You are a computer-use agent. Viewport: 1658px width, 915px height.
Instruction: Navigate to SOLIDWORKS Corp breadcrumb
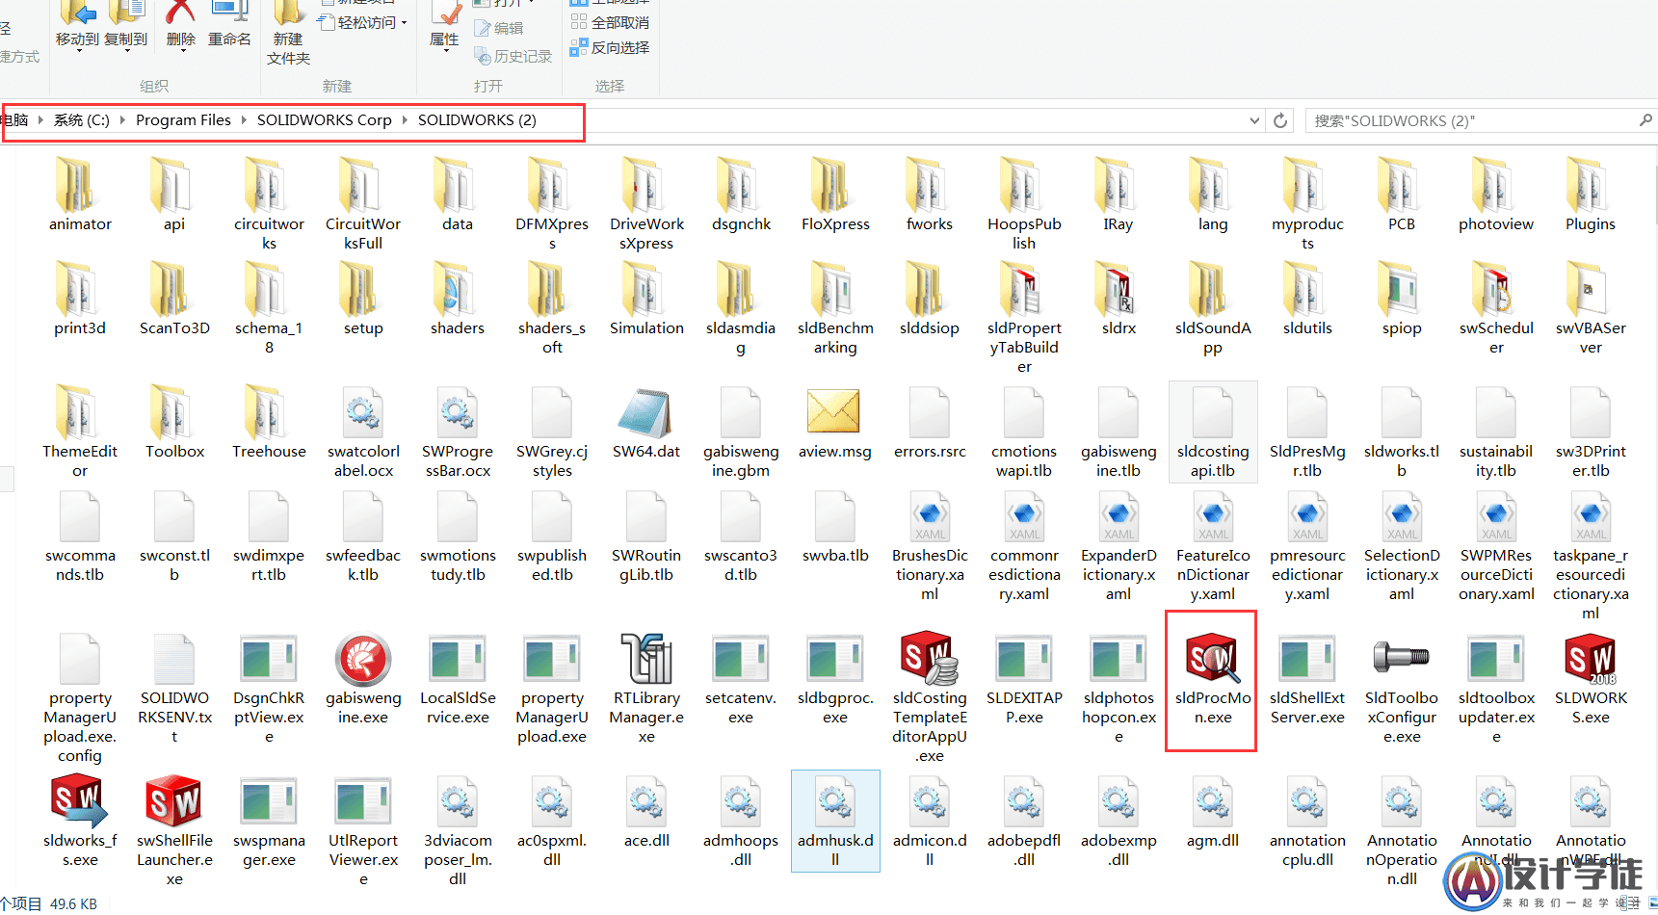324,120
